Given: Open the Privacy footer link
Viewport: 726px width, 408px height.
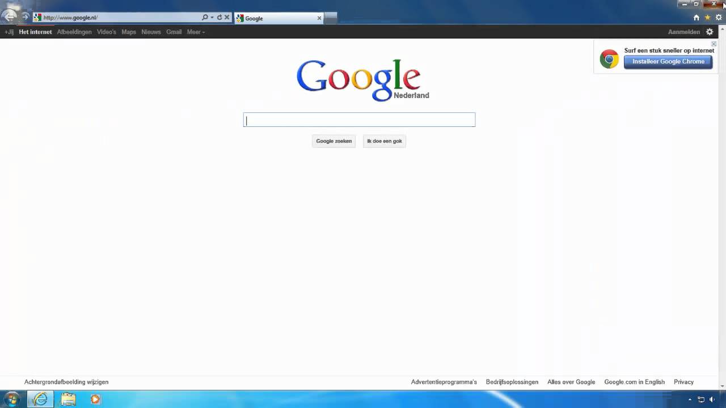Looking at the screenshot, I should pos(683,382).
